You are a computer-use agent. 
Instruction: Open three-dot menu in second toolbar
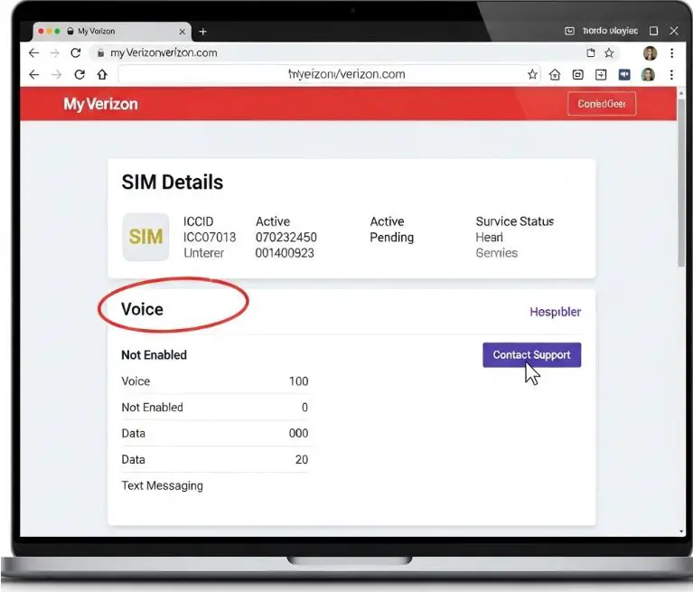coord(671,74)
